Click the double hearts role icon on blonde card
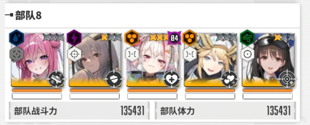Viewport: 310px width, 125px height. click(x=229, y=79)
